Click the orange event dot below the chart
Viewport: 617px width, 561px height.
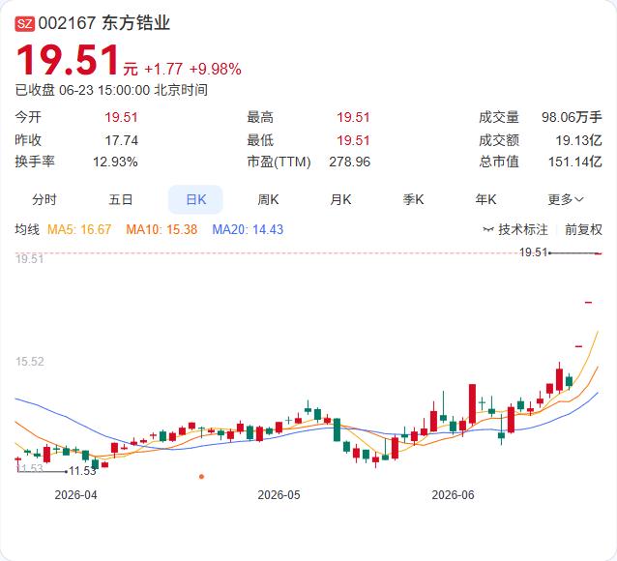201,477
